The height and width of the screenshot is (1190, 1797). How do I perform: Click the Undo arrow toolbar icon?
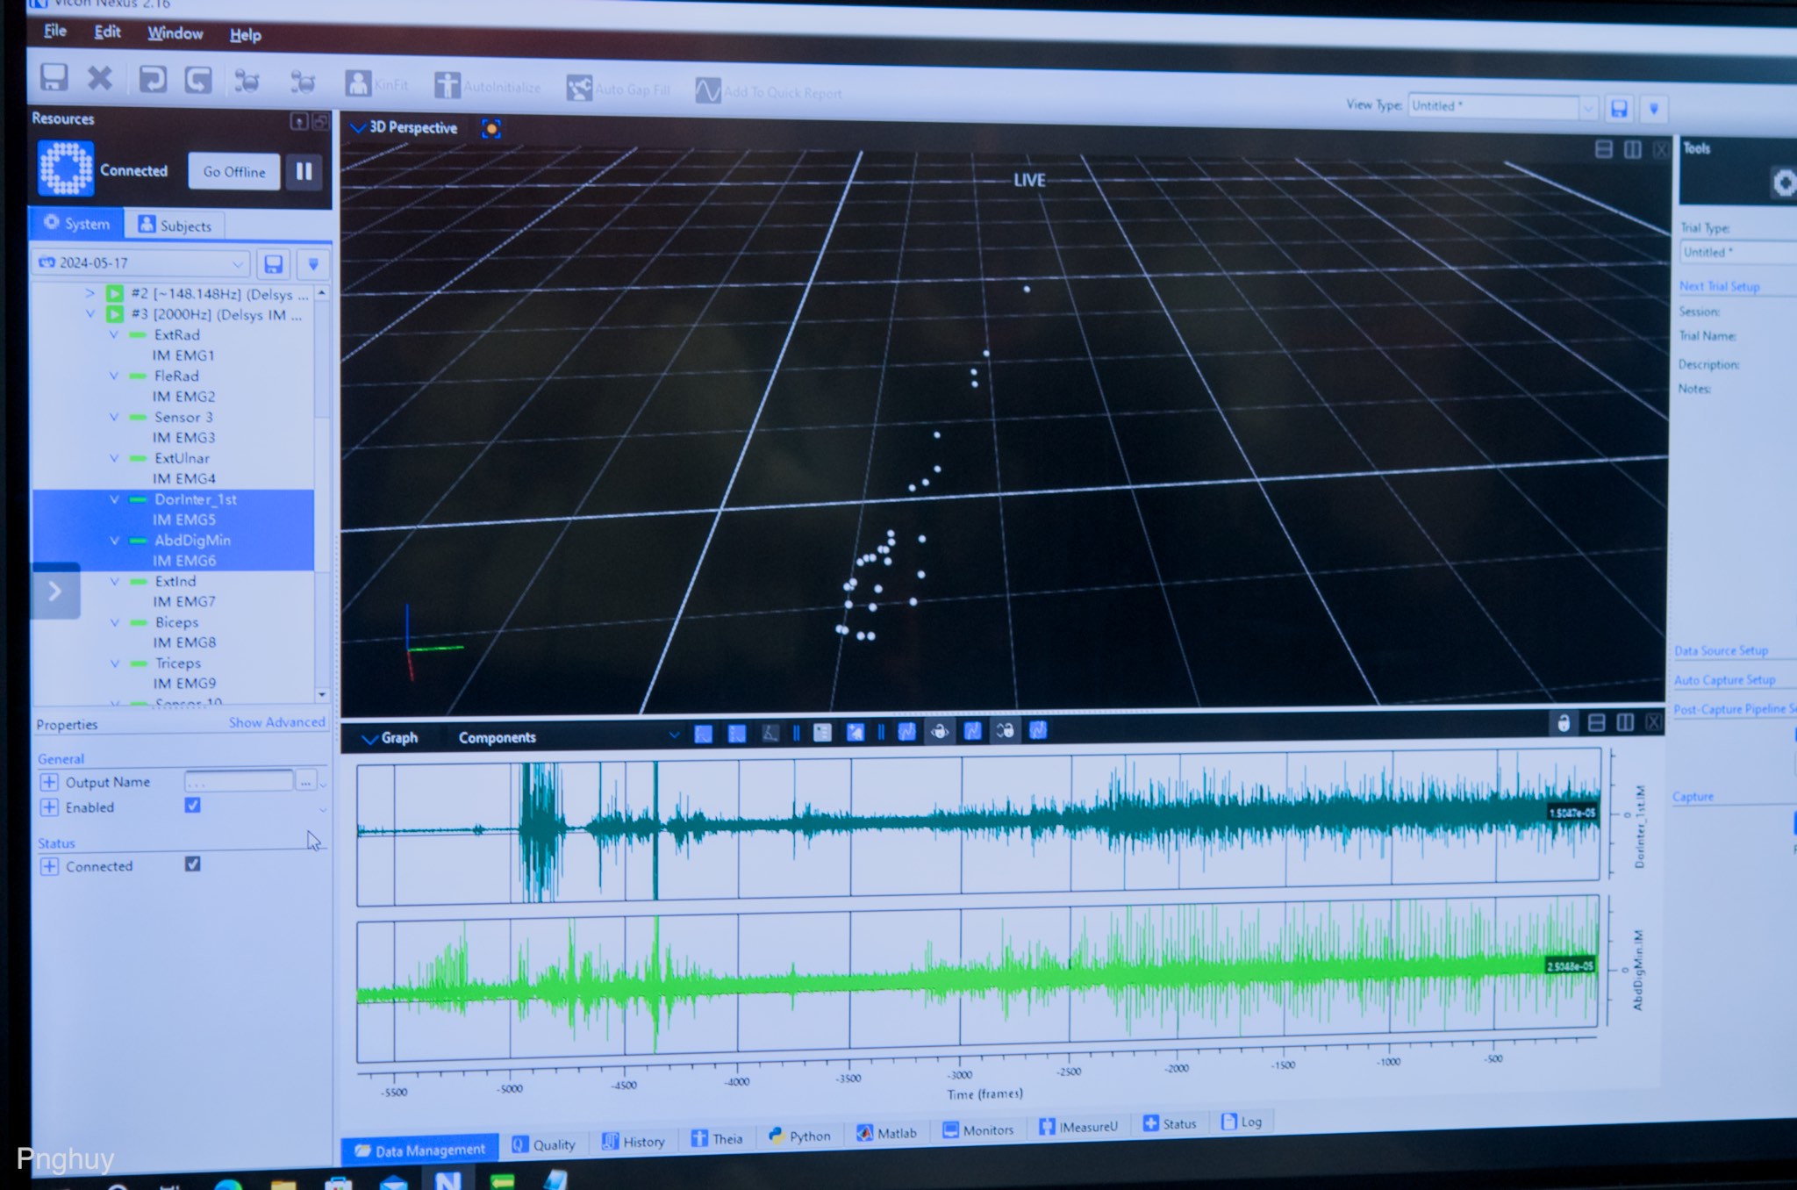click(x=153, y=80)
